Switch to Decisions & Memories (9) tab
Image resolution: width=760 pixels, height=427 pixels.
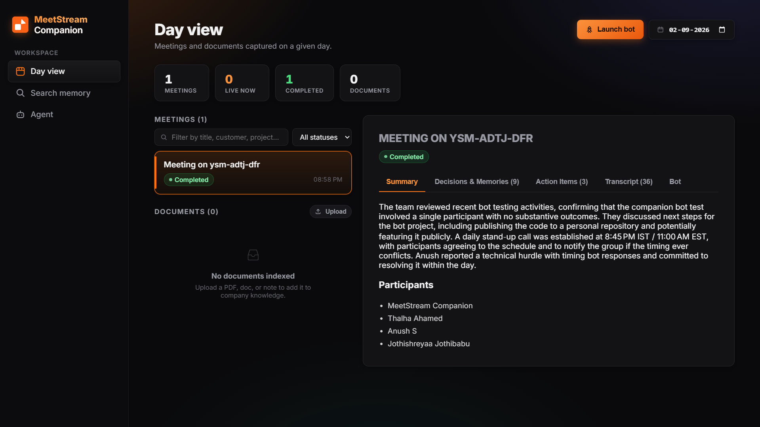476,182
